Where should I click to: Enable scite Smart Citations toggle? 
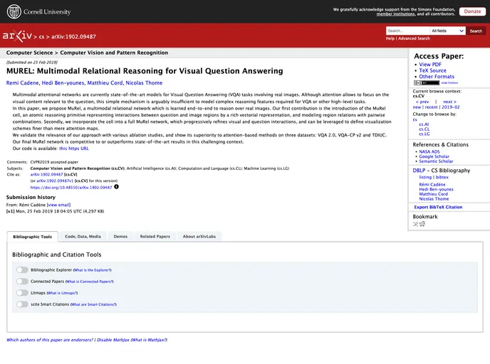22,304
